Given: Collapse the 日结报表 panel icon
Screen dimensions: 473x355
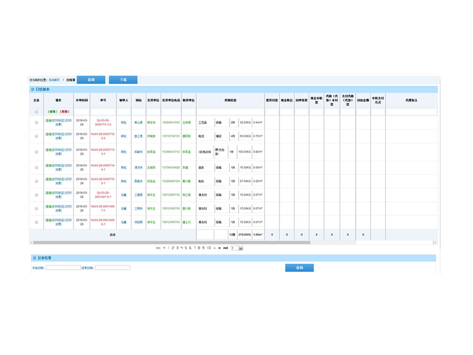Looking at the screenshot, I should click(32, 90).
